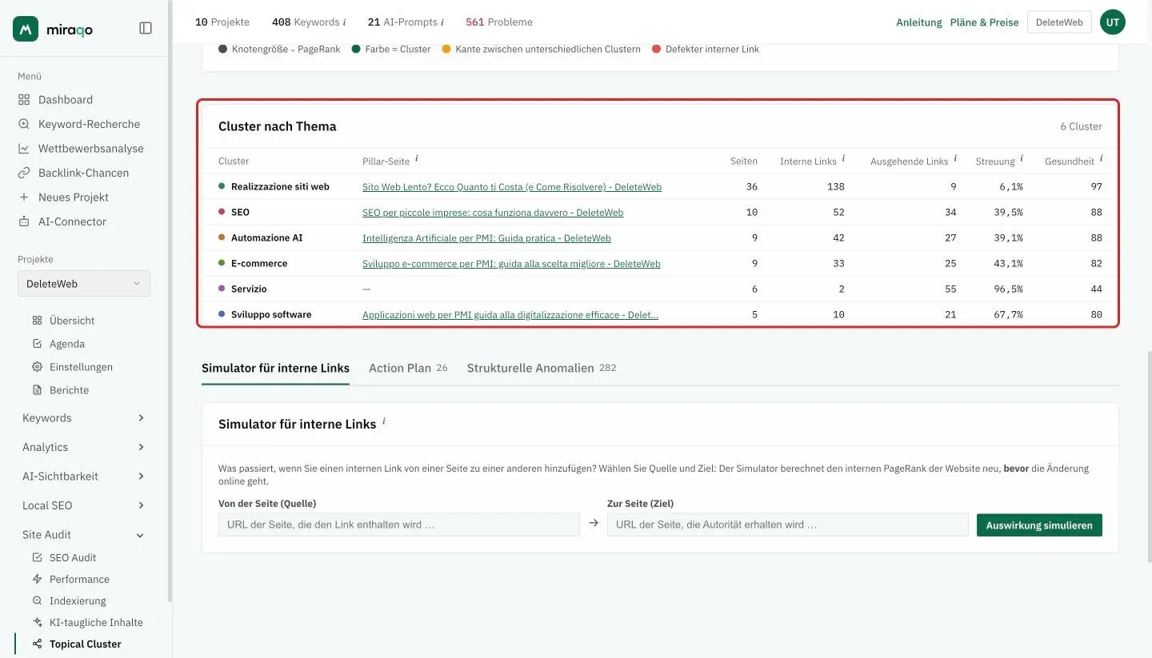
Task: Open the Sito Web Lento pillar link
Action: pyautogui.click(x=512, y=187)
